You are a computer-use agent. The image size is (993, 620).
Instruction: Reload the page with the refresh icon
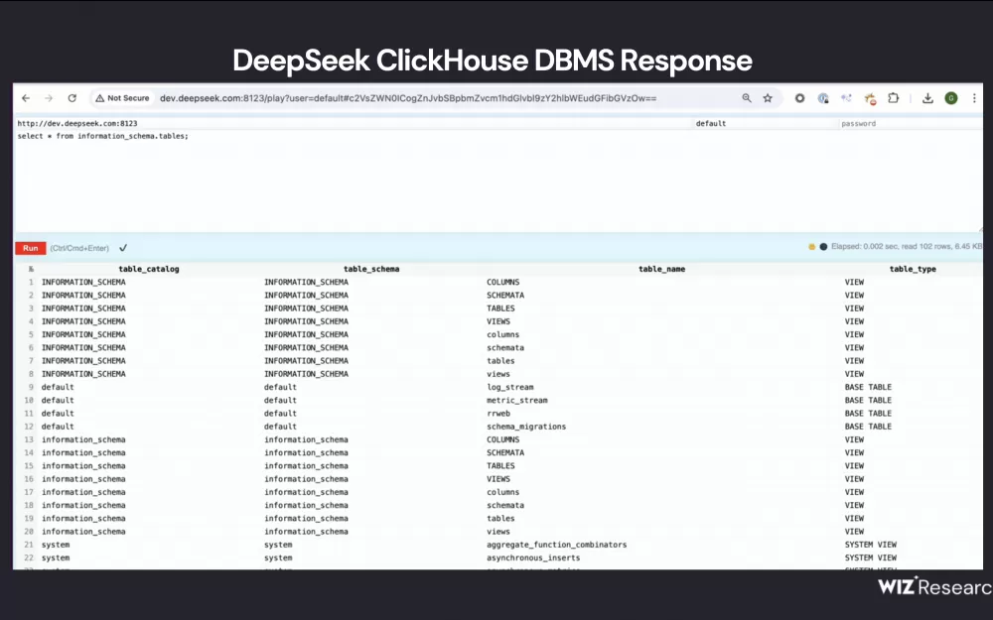72,98
